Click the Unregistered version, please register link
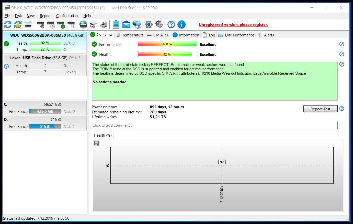The width and height of the screenshot is (353, 224). point(233,25)
